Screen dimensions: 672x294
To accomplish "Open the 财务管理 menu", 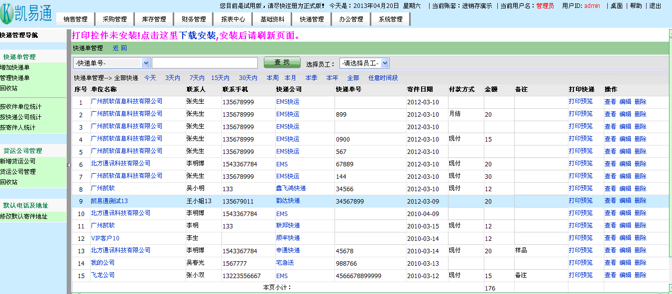I will (194, 19).
